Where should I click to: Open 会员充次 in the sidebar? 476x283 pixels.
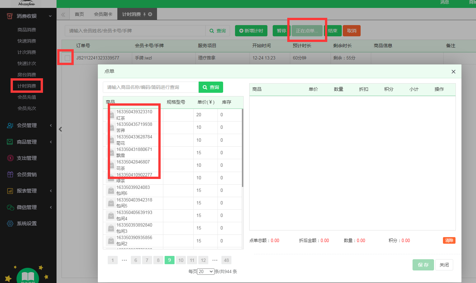[27, 108]
